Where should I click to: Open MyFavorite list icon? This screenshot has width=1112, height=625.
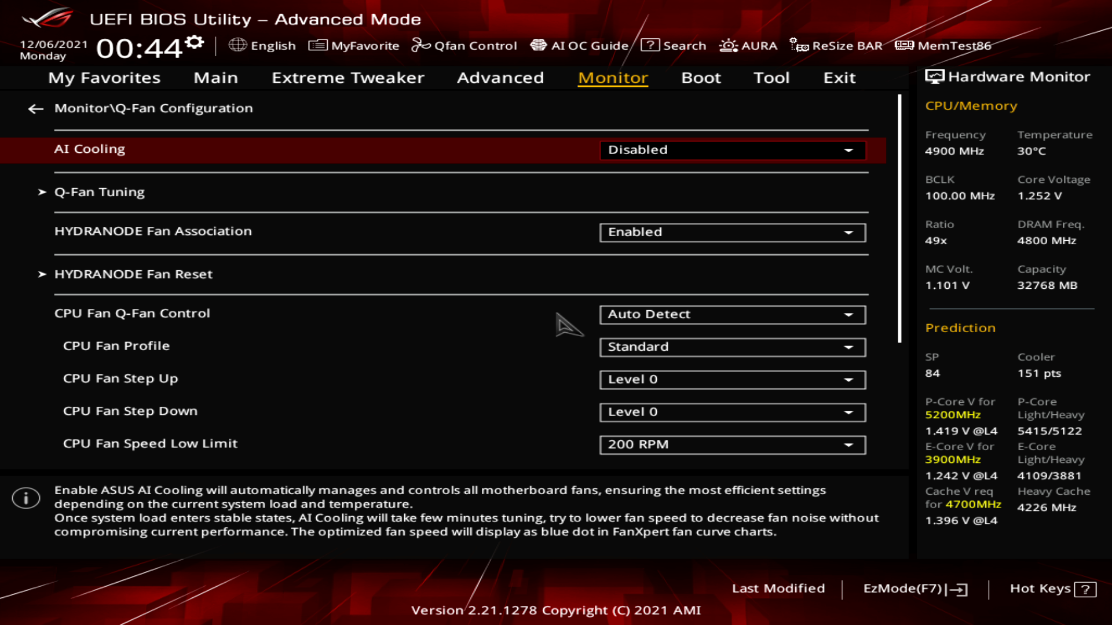(317, 45)
